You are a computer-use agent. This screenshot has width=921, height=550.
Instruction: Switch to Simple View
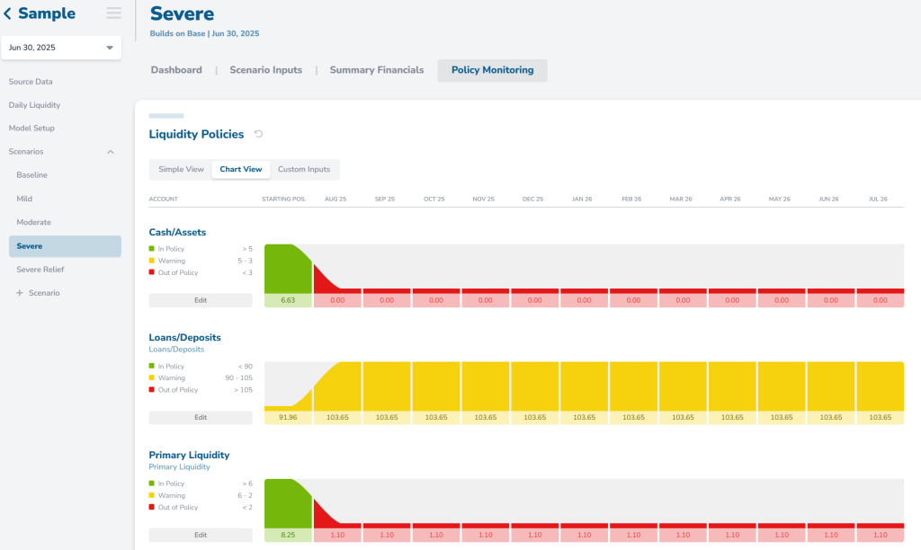tap(181, 169)
